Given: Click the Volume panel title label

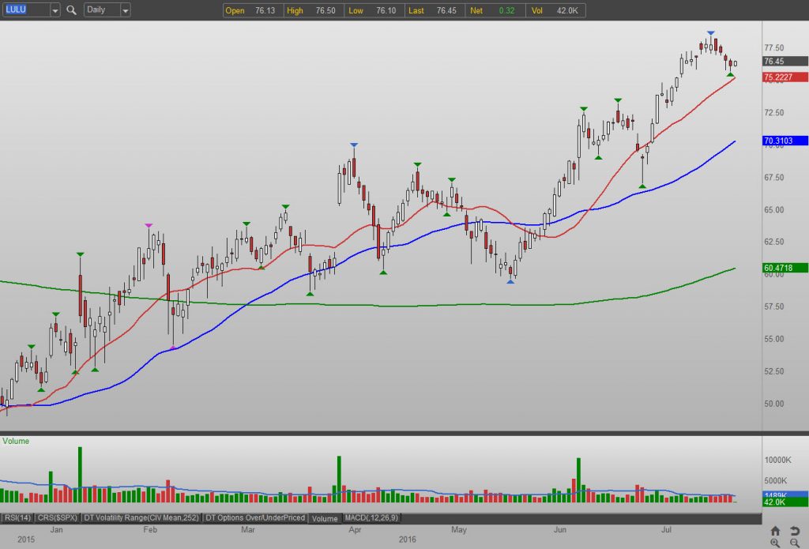Looking at the screenshot, I should [x=16, y=441].
